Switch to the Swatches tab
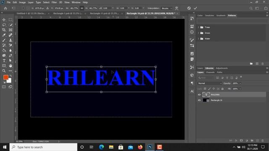 pyautogui.click(x=209, y=16)
